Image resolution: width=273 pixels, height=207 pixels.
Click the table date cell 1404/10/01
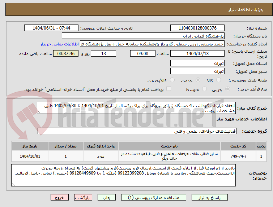point(30,156)
